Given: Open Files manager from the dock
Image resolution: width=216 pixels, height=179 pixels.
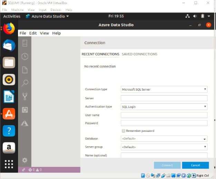Looking at the screenshot, I should (x=9, y=63).
